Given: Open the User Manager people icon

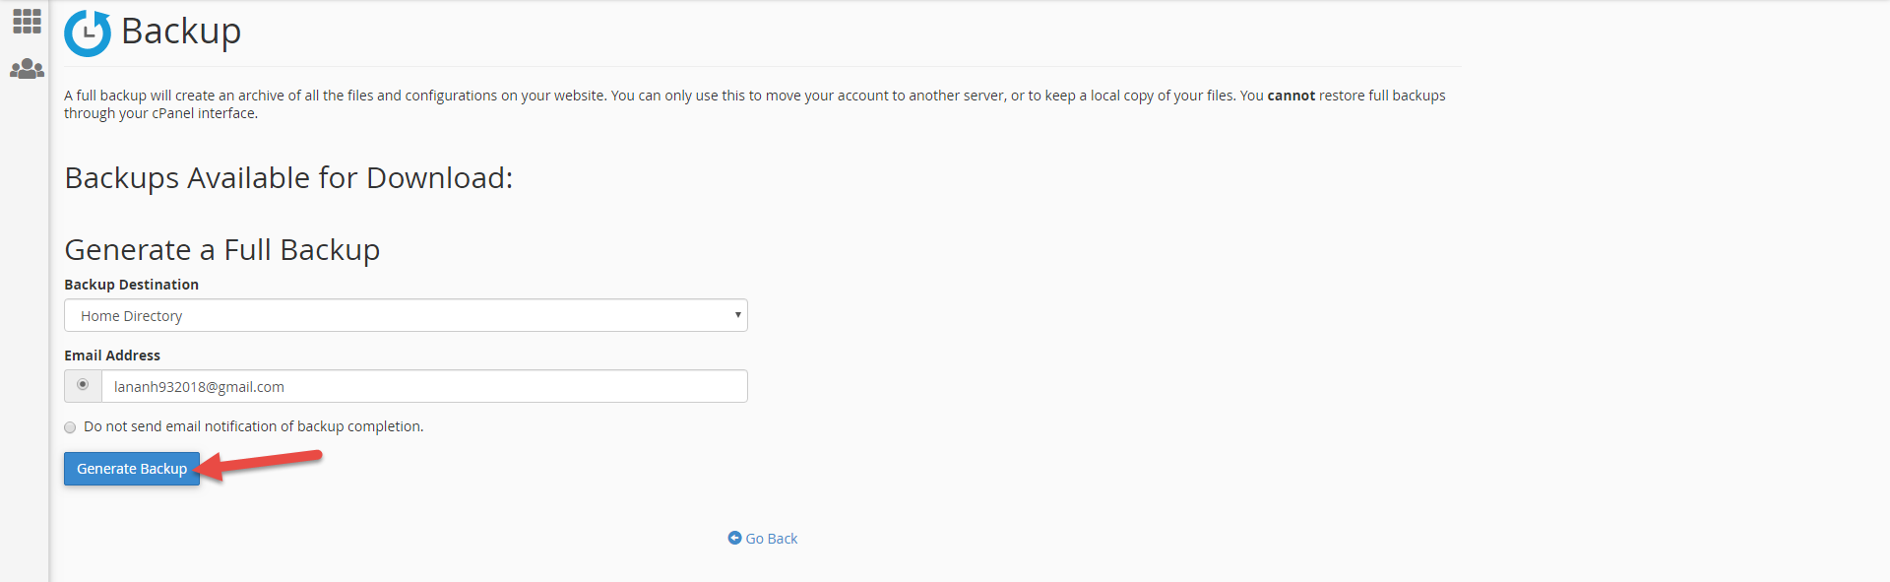Looking at the screenshot, I should pyautogui.click(x=27, y=69).
